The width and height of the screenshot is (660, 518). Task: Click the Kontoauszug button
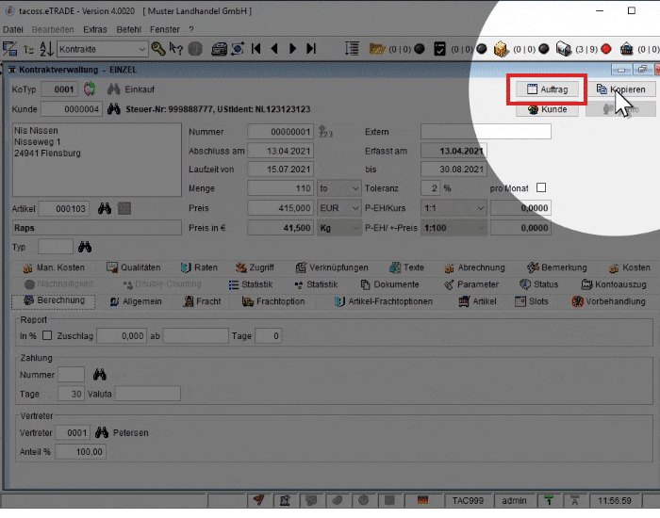point(613,284)
